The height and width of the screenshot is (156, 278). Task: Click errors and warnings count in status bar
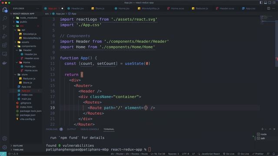tap(13, 154)
